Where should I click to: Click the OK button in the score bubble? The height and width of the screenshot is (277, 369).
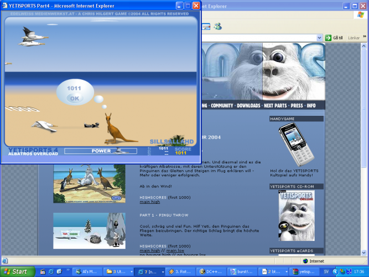[x=75, y=99]
